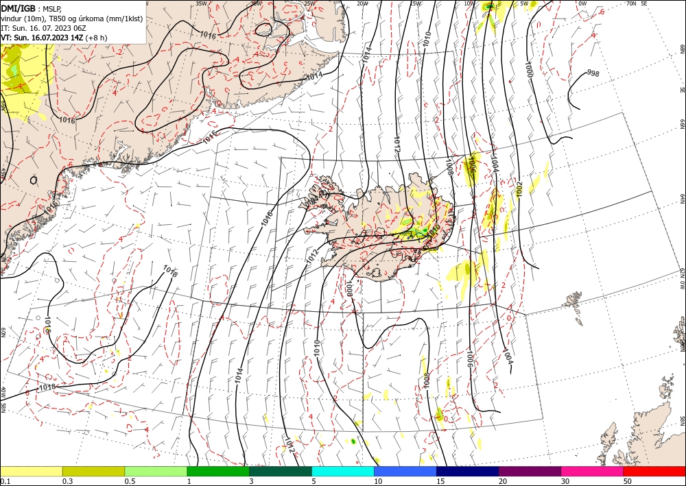Click the pink 30–50 legend swatch
This screenshot has width=686, height=486.
[593, 471]
